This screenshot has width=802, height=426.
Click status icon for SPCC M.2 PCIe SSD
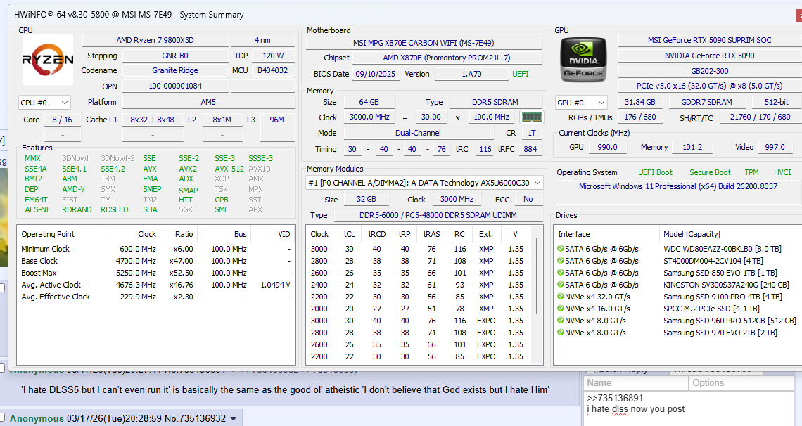click(x=561, y=309)
